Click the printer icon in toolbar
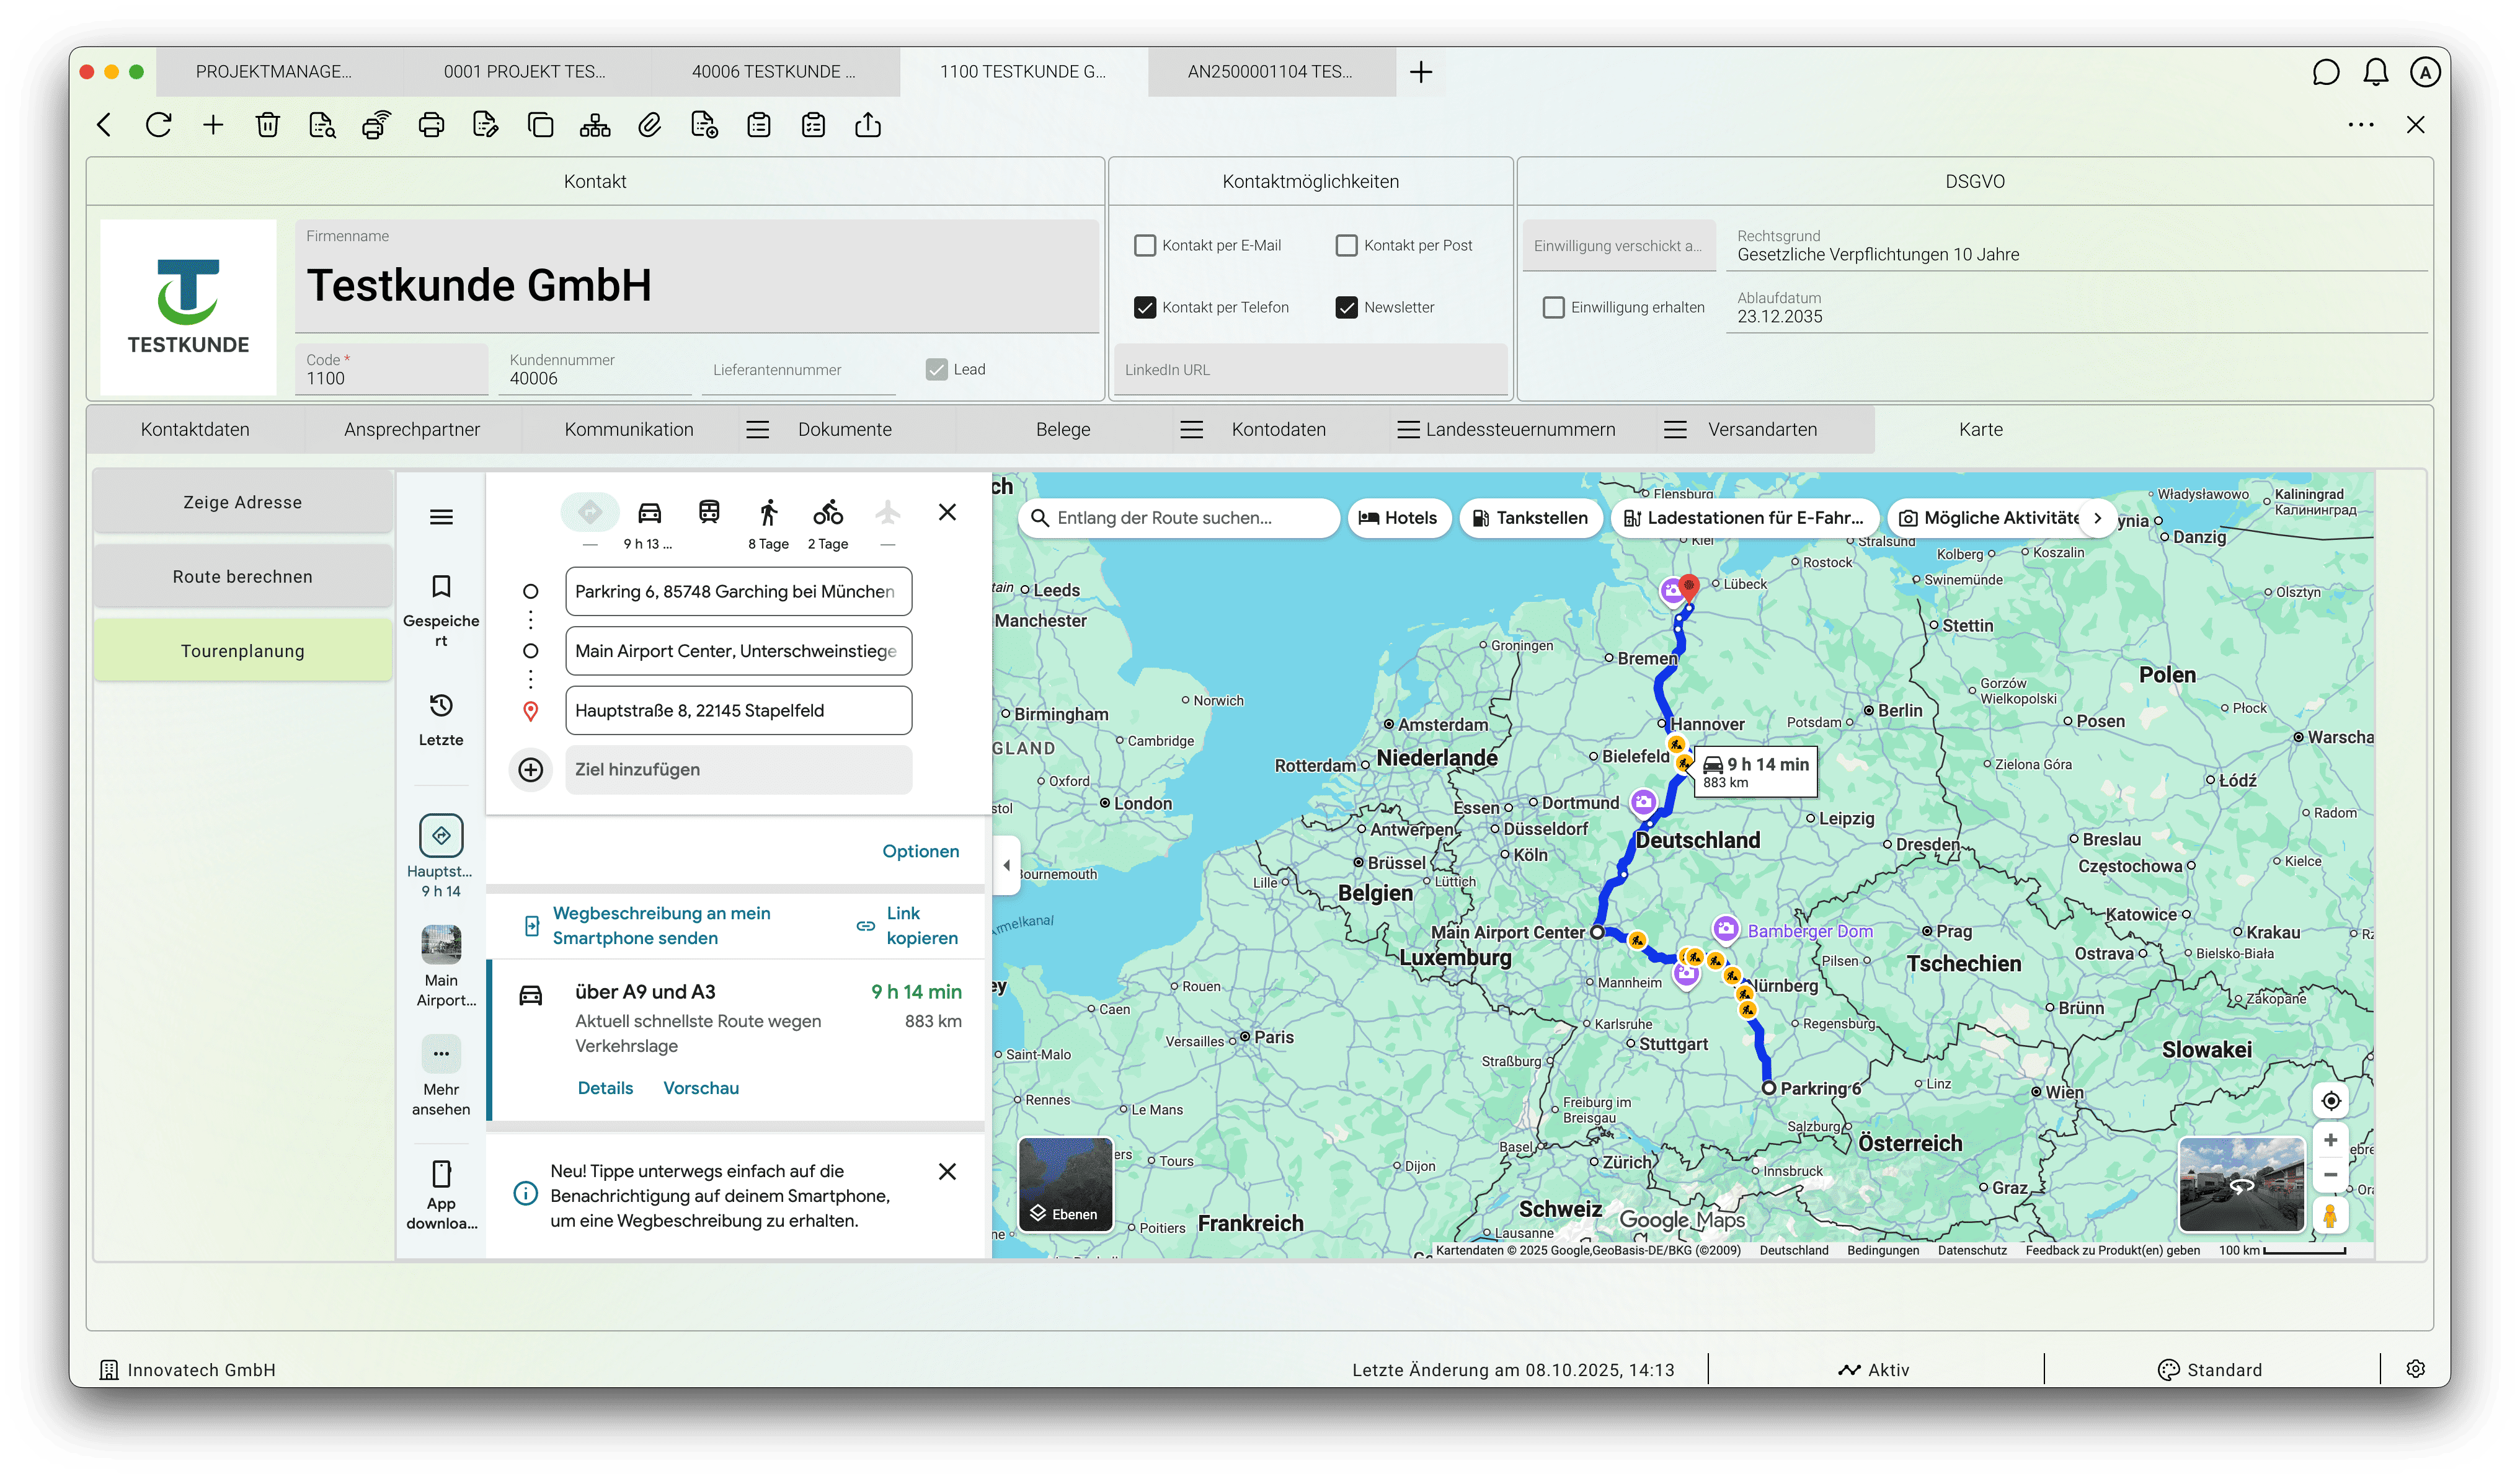Viewport: 2520px width, 1479px height. [431, 125]
